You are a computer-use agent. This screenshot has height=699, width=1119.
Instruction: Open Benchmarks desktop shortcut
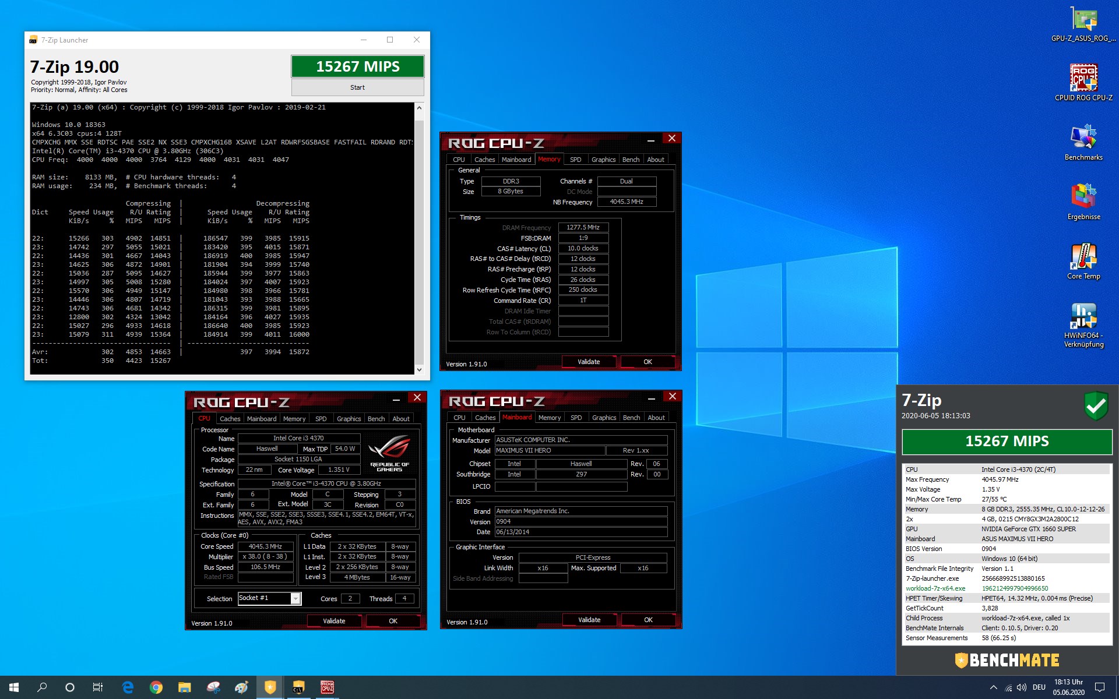[x=1083, y=142]
